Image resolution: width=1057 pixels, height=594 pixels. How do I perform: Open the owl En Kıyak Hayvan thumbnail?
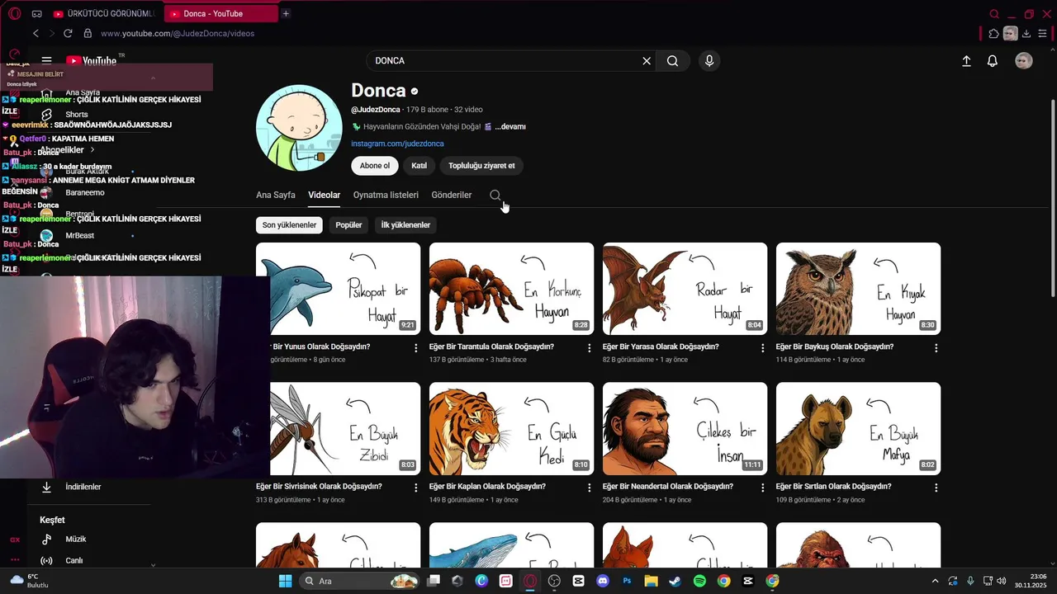(858, 289)
